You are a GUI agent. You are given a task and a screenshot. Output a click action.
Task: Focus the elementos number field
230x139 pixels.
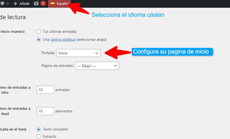[x=45, y=111]
